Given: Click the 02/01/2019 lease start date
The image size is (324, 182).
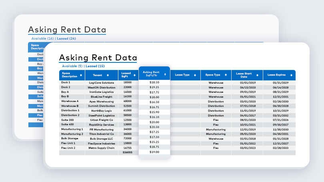Looking at the screenshot, I should tap(248, 83).
